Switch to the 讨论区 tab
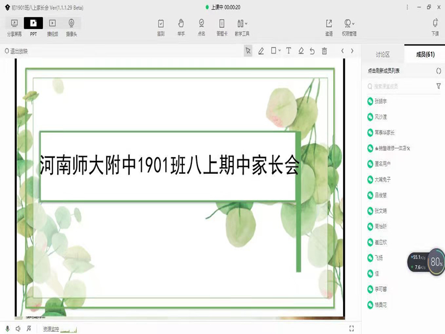The image size is (445, 334). [383, 55]
